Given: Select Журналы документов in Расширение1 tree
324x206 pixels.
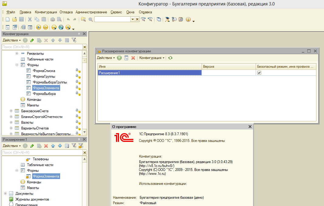Looking at the screenshot, I should click(x=32, y=199).
